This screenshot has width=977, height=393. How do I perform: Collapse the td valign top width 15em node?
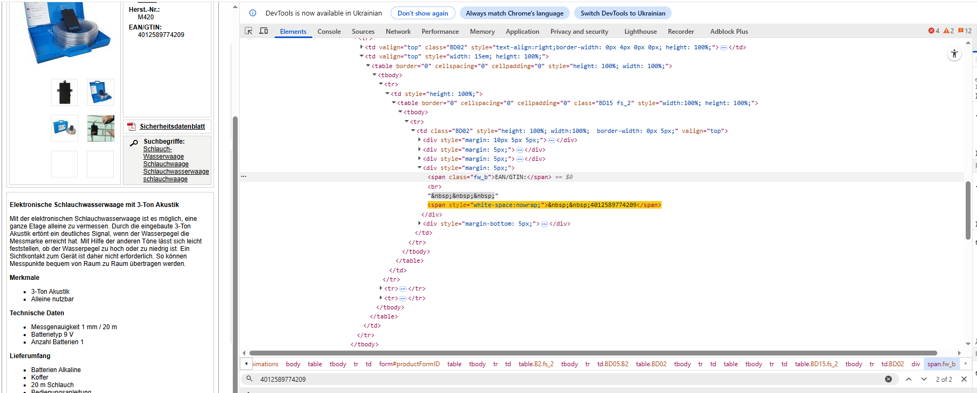(x=362, y=56)
